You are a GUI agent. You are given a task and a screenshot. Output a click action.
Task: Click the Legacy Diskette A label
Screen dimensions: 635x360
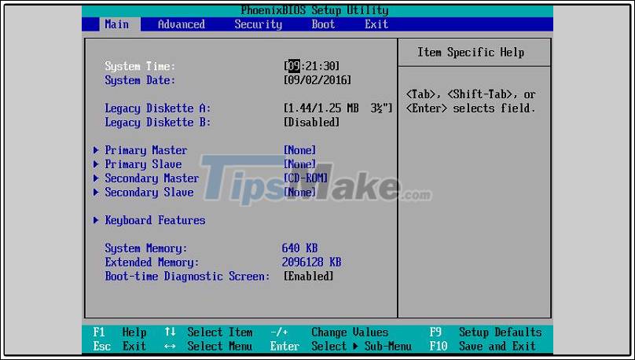click(158, 108)
